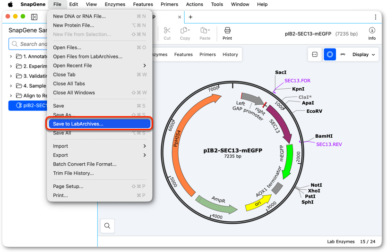Viewport: 387px width, 252px height.
Task: Click the search field in sidebar
Action: 28,44
